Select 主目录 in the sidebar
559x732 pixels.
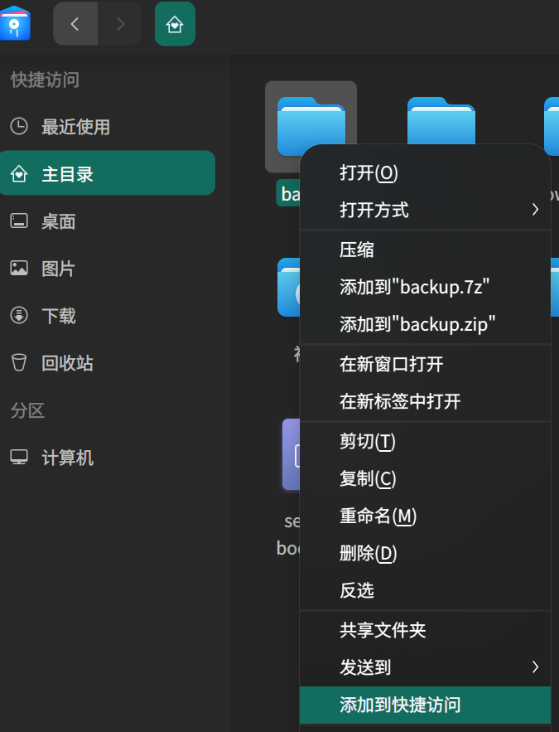tap(108, 173)
